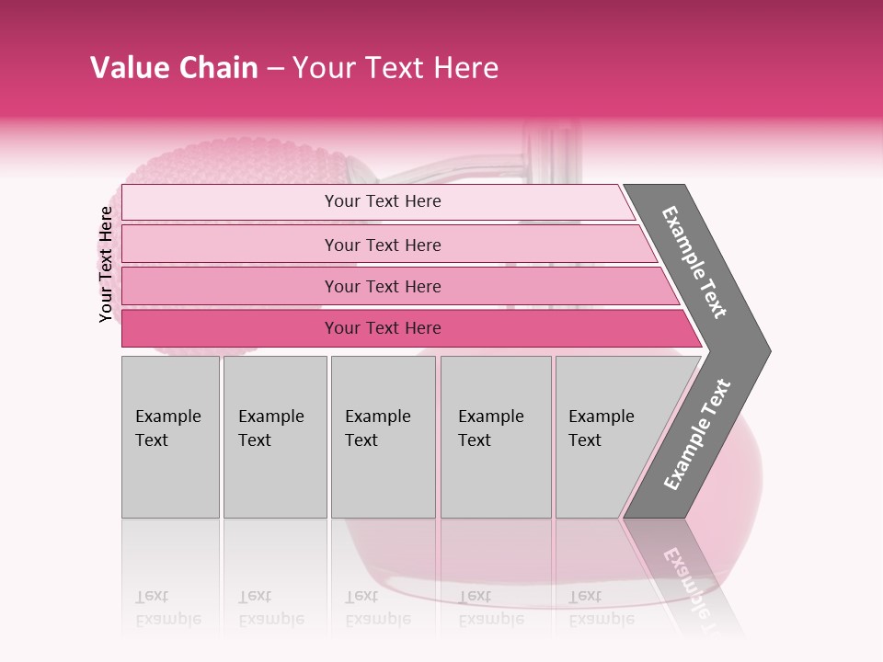Click lower Example Text on dark chevron
The width and height of the screenshot is (883, 662).
[x=696, y=435]
